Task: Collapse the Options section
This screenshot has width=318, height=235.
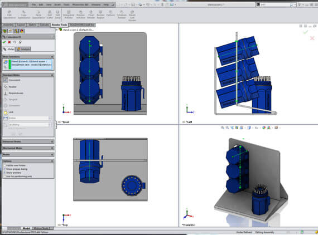Action: click(x=52, y=161)
